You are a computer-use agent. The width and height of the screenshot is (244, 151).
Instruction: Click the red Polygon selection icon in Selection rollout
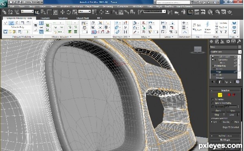[229, 95]
